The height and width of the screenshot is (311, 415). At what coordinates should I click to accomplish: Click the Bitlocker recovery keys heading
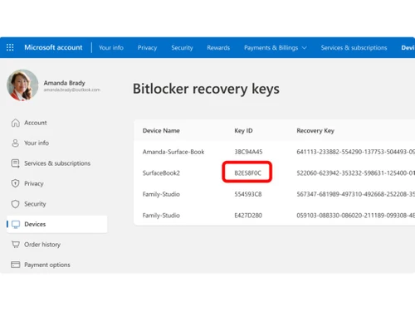tap(206, 89)
